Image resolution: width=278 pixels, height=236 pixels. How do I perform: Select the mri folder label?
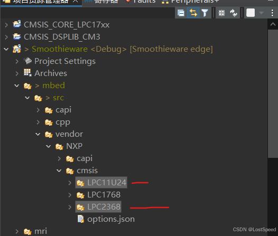click(x=41, y=231)
